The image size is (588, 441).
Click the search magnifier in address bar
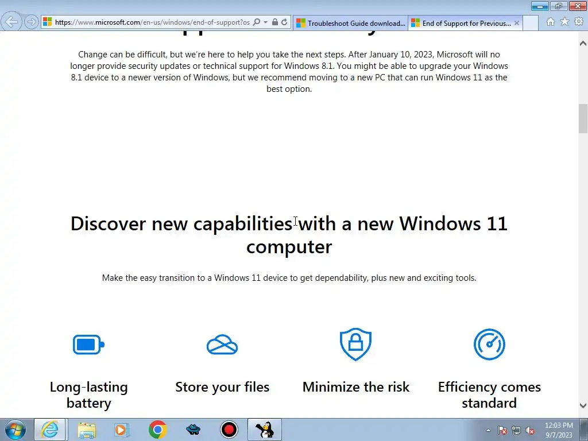tap(257, 22)
